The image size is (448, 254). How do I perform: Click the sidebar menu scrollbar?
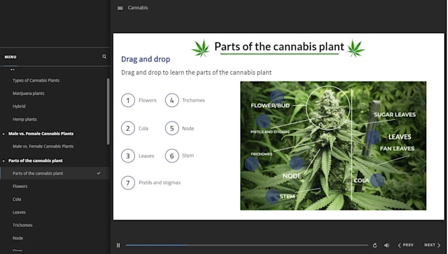(x=108, y=111)
